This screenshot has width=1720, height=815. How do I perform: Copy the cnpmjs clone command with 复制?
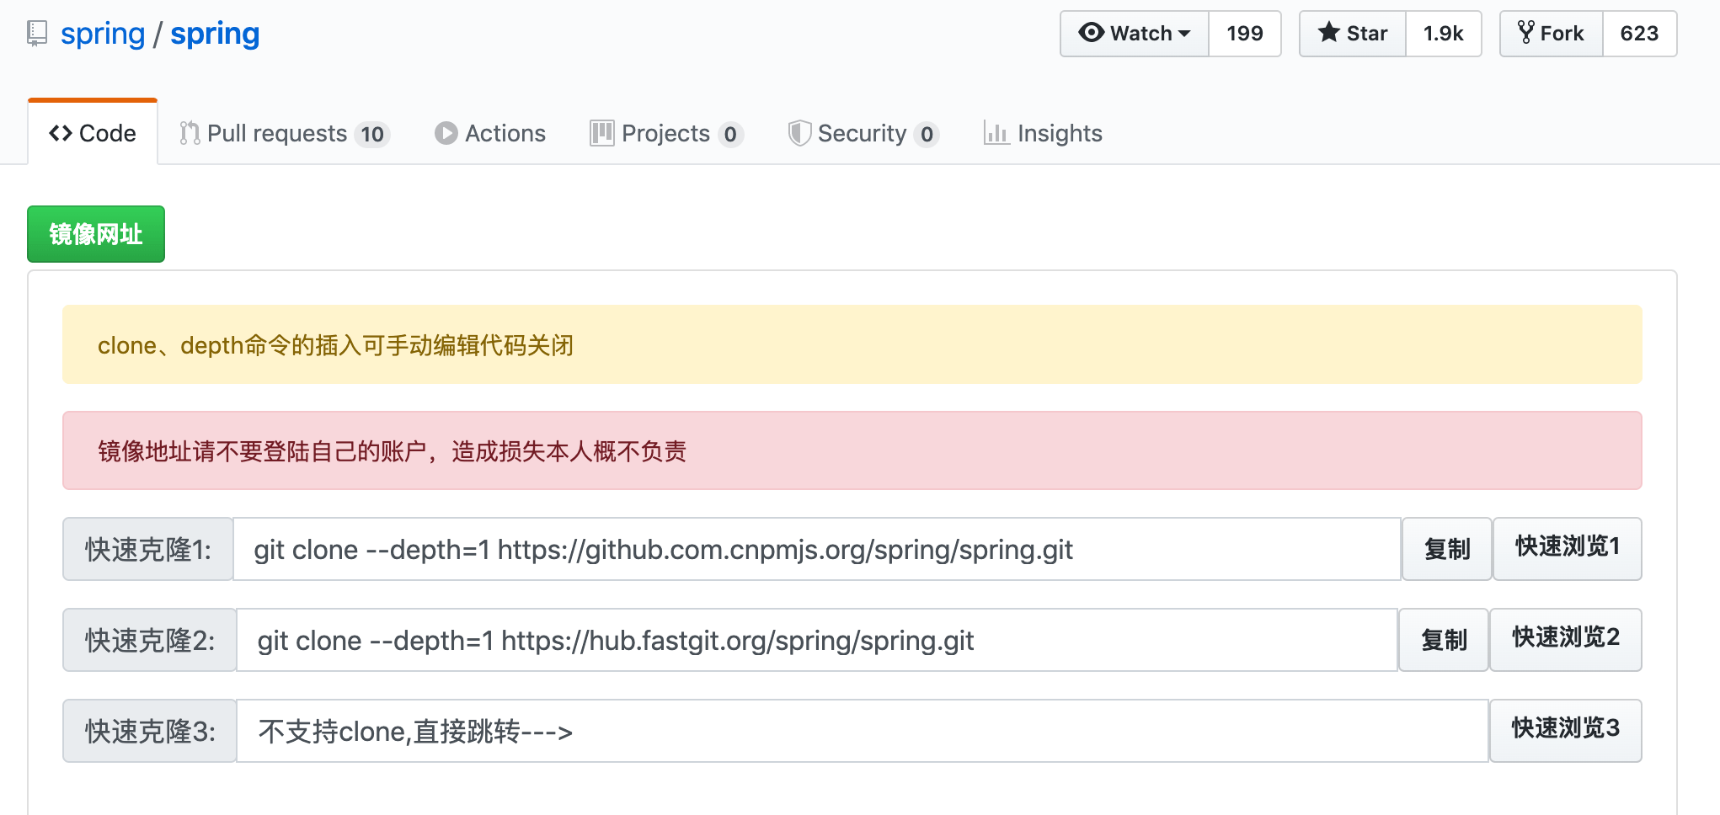(1447, 549)
